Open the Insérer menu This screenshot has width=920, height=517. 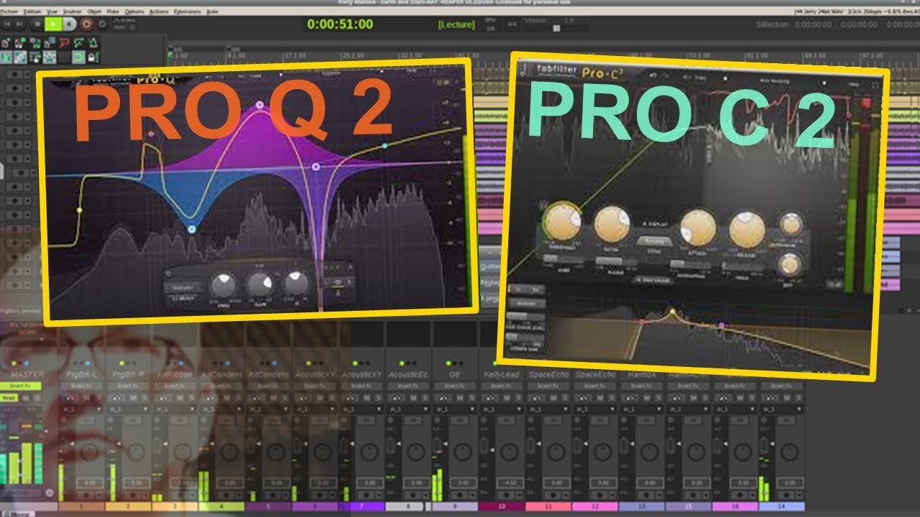73,11
